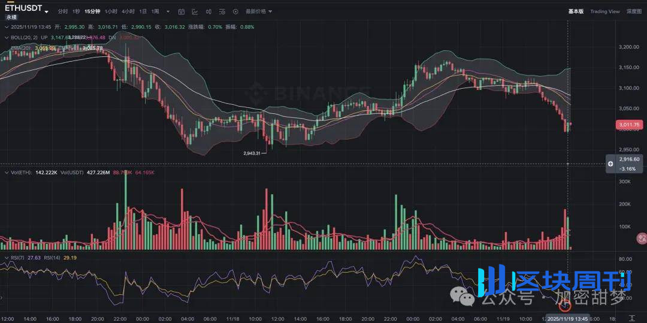Click the 2,943.31 low price marker
647x323 pixels.
(x=252, y=153)
